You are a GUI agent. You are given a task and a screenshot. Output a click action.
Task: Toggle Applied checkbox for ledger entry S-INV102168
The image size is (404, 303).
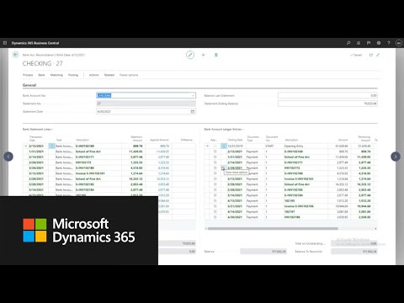pos(215,151)
